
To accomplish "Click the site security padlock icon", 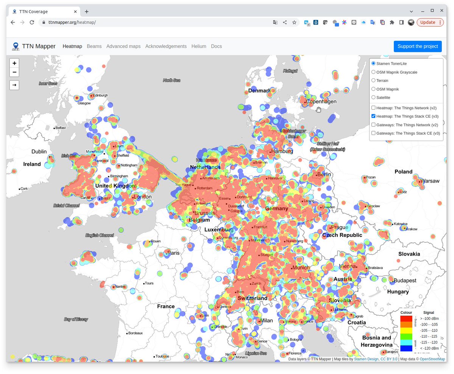I will (44, 22).
